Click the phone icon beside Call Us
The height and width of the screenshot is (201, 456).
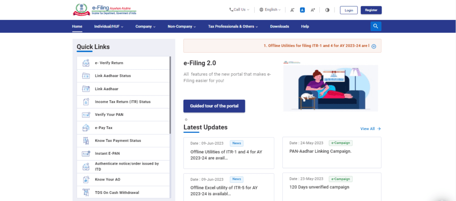pos(231,10)
